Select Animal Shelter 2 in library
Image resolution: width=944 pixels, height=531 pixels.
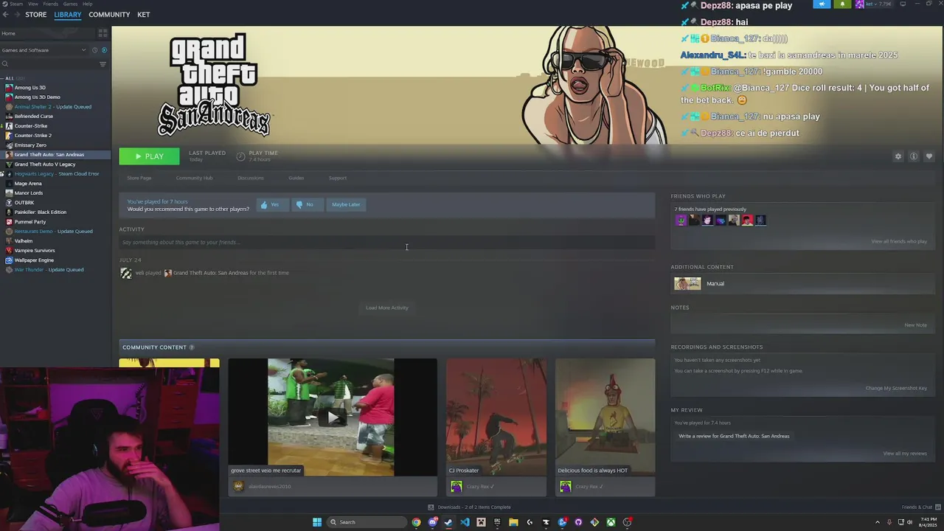[x=52, y=107]
